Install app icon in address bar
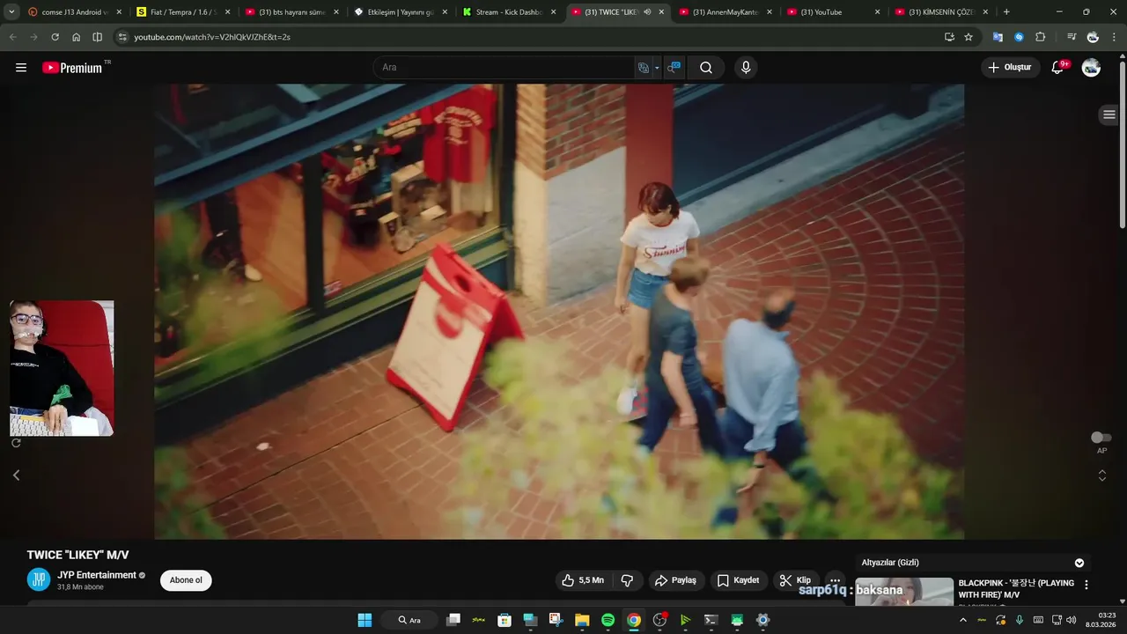1127x634 pixels. click(949, 37)
